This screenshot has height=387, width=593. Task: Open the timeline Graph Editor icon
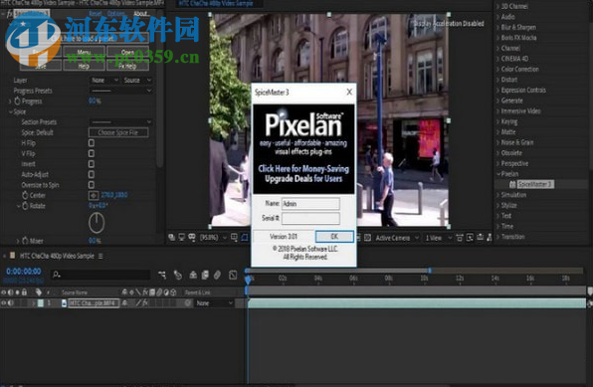coord(233,275)
